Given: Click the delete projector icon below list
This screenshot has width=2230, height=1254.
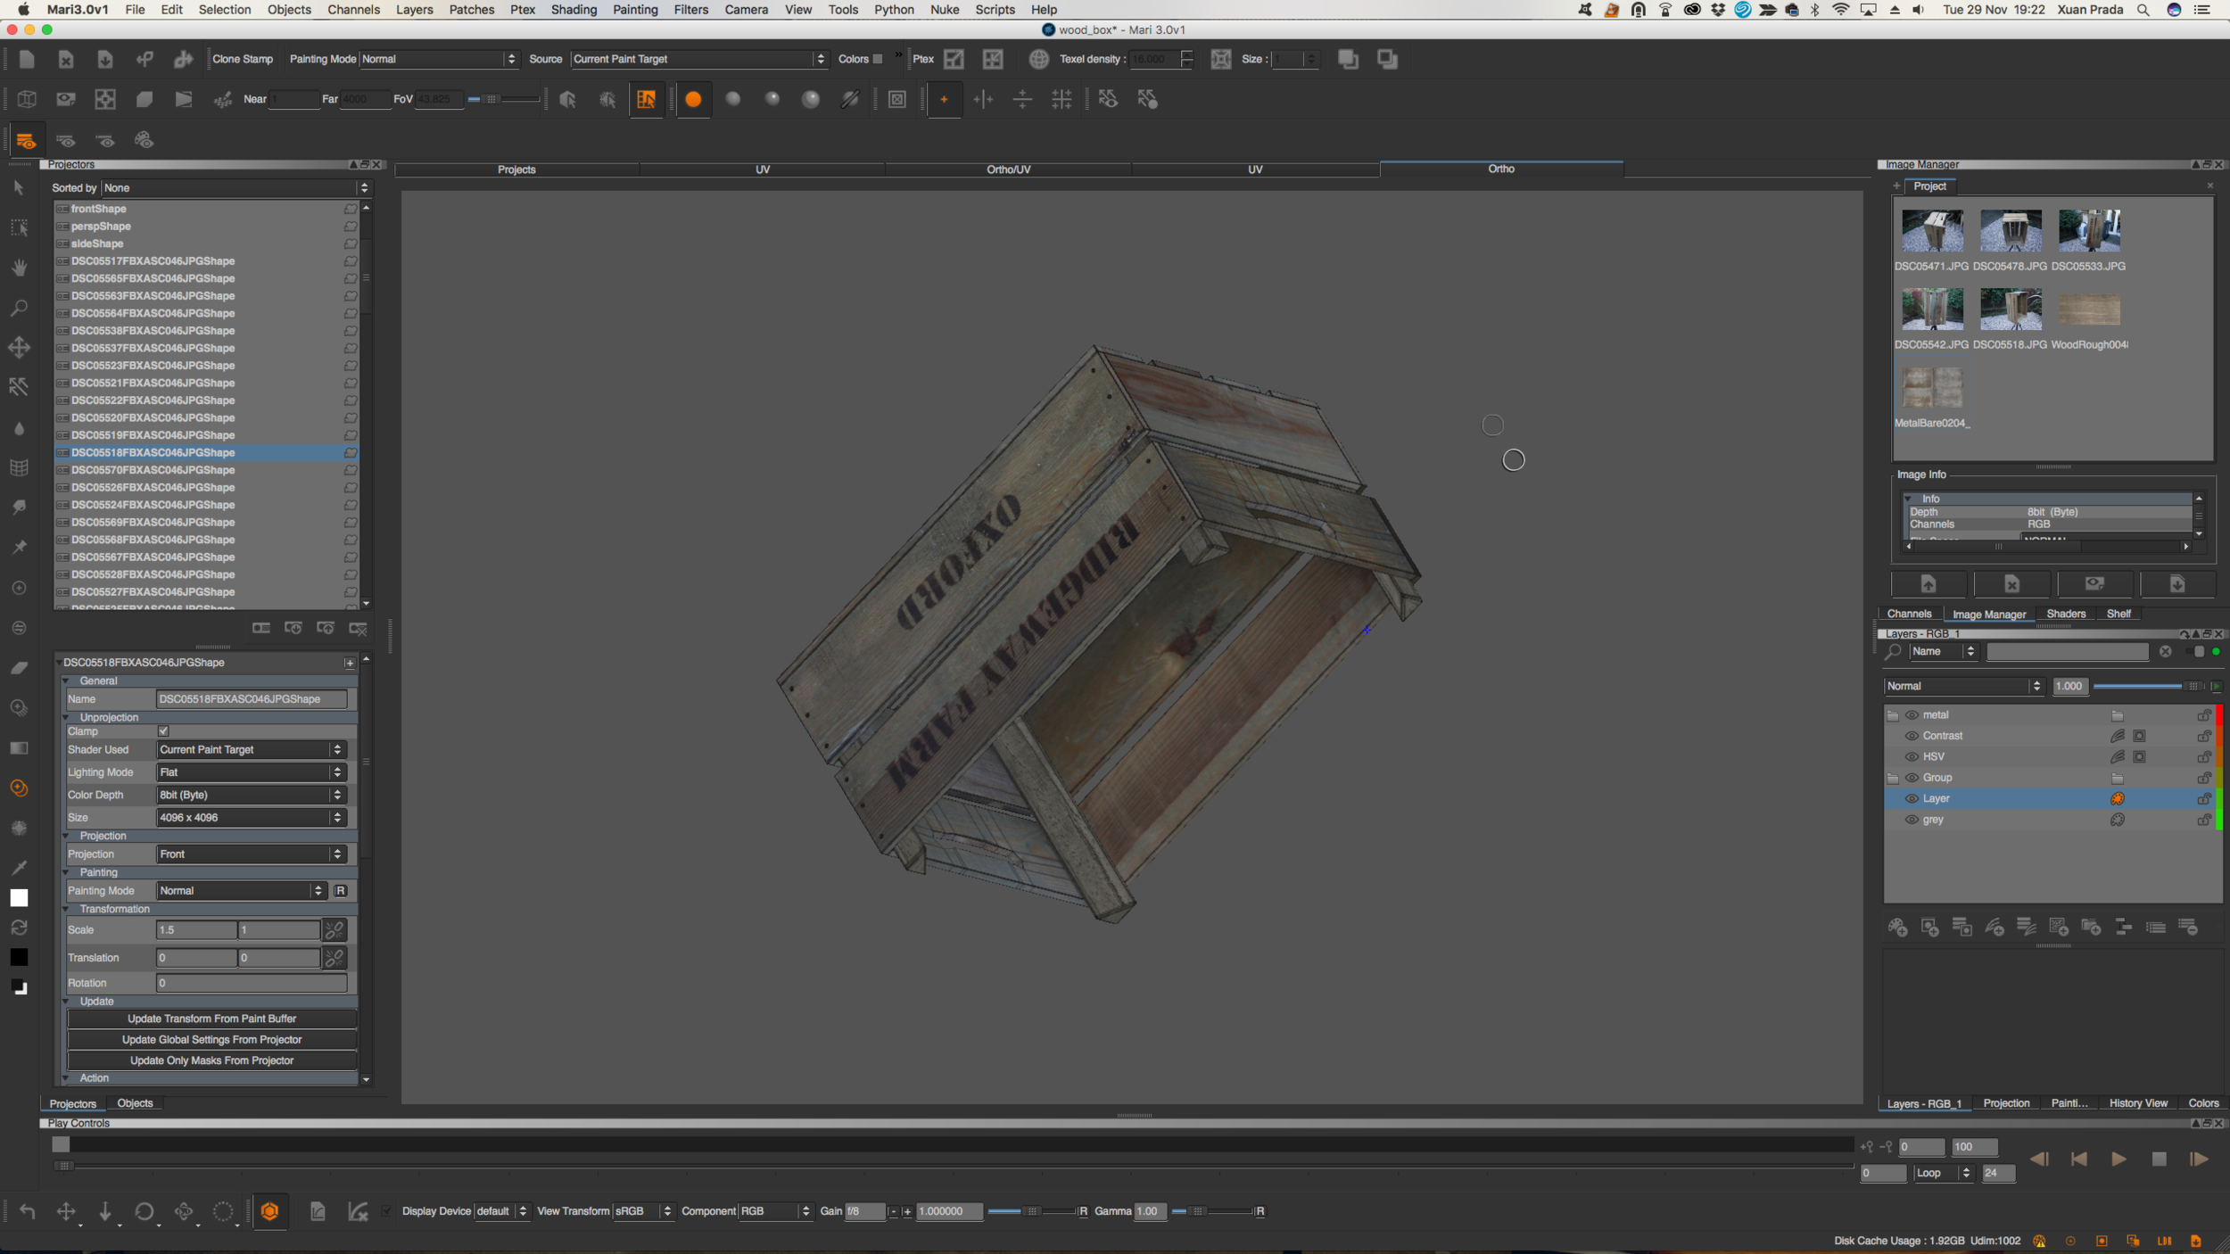Looking at the screenshot, I should point(358,628).
